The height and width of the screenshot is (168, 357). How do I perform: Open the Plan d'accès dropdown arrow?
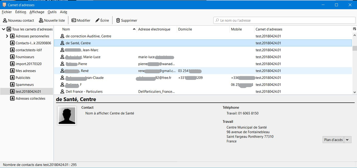coord(348,140)
